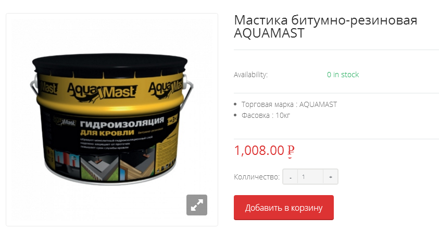Click the ruble currency symbol
The height and width of the screenshot is (229, 439).
pos(291,151)
